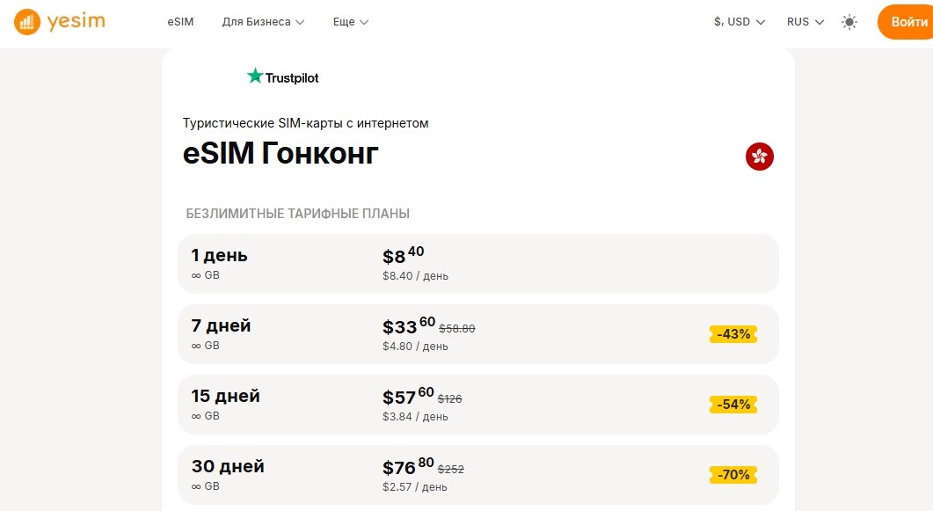The width and height of the screenshot is (933, 511).
Task: Click the Trustpilot star icon
Action: click(254, 77)
